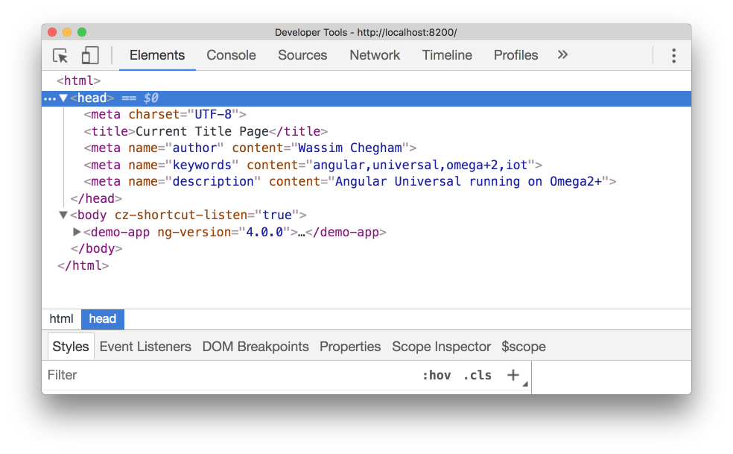This screenshot has width=733, height=454.
Task: Click the plus icon to add style rule
Action: 513,375
